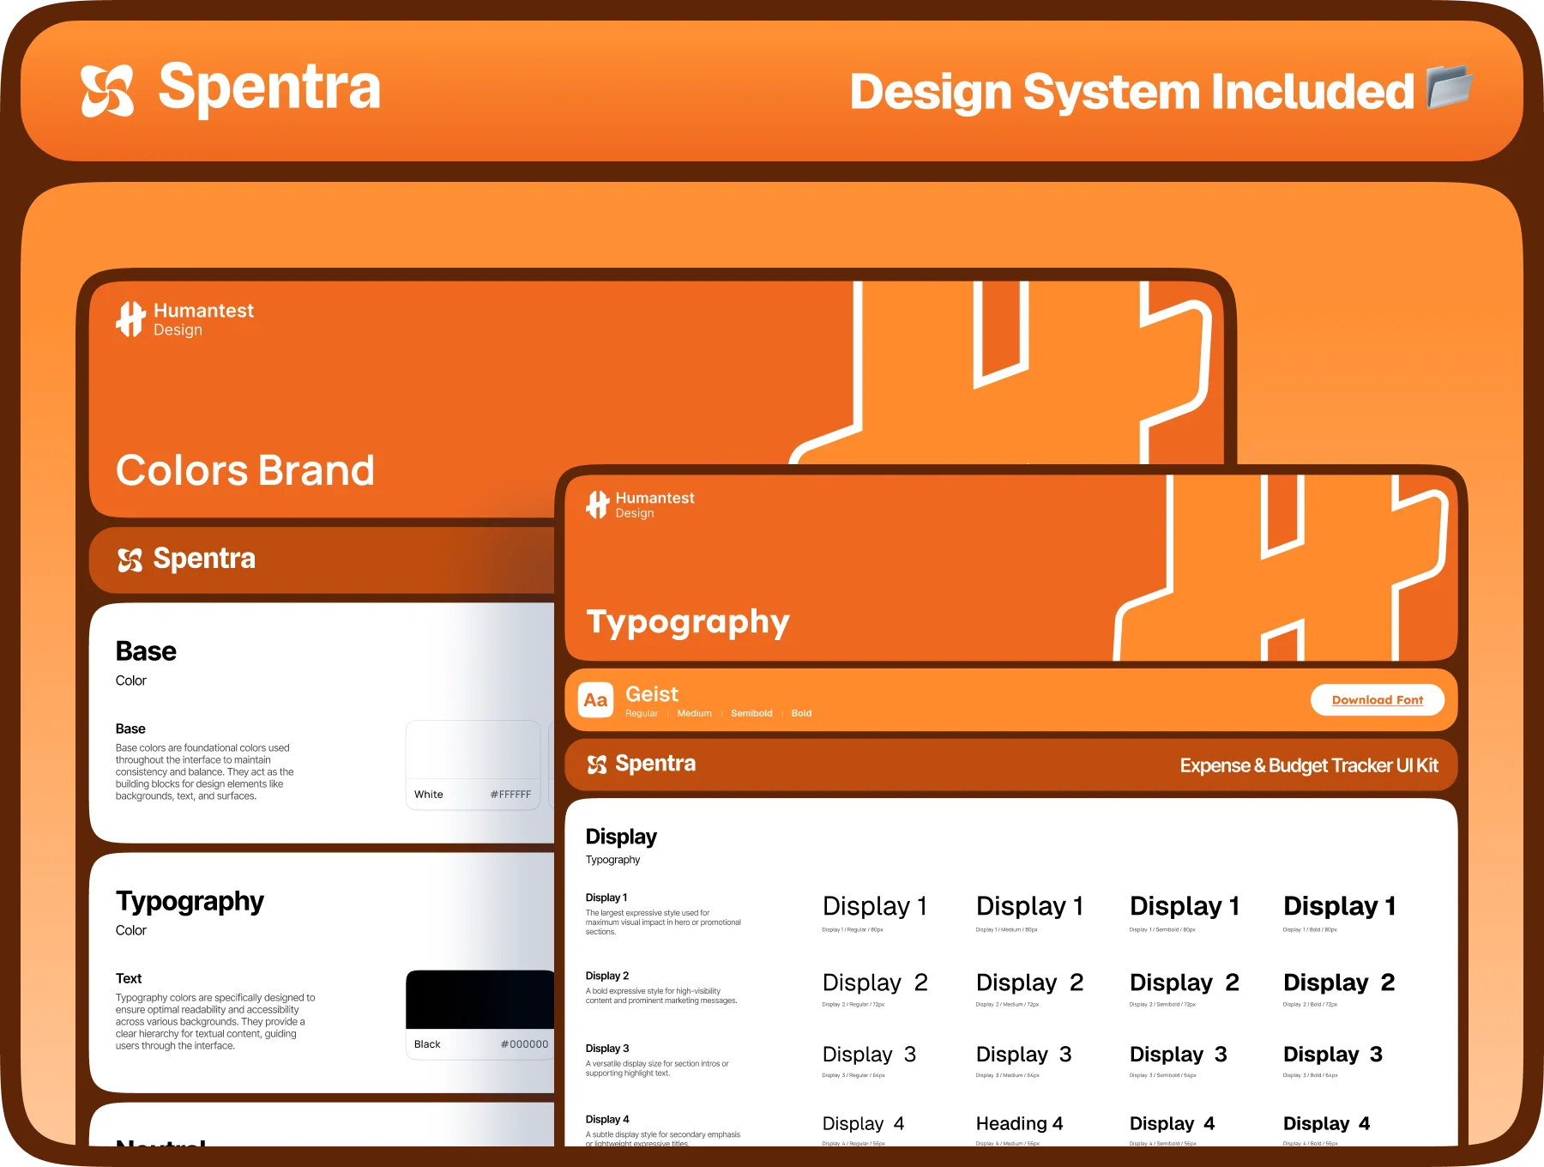Select Spentra logo icon beside Expense & Budget Tracker
This screenshot has width=1544, height=1167.
(x=597, y=765)
